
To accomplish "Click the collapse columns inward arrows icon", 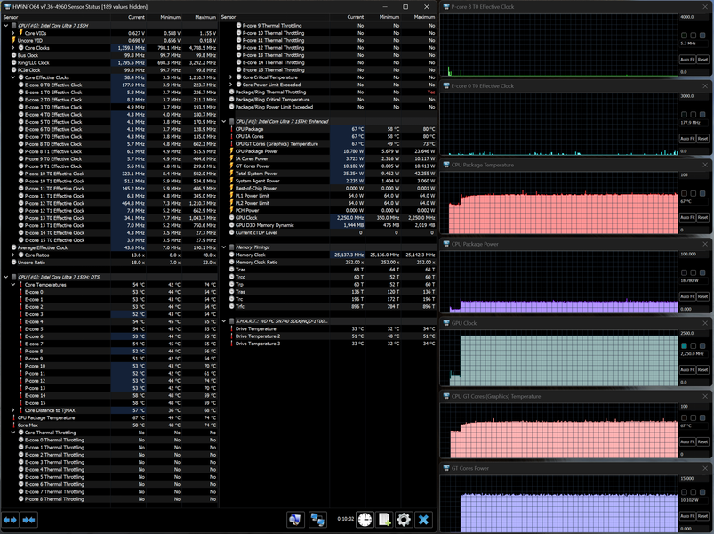I will tap(28, 520).
